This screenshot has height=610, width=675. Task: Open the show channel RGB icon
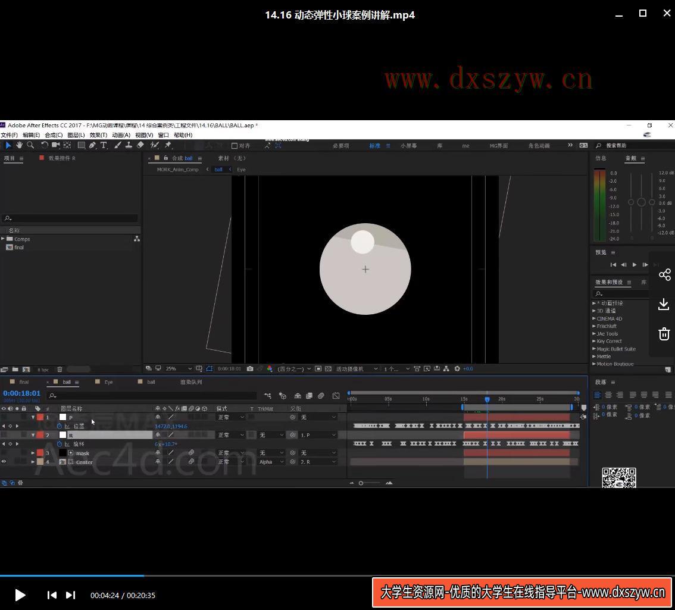click(270, 369)
